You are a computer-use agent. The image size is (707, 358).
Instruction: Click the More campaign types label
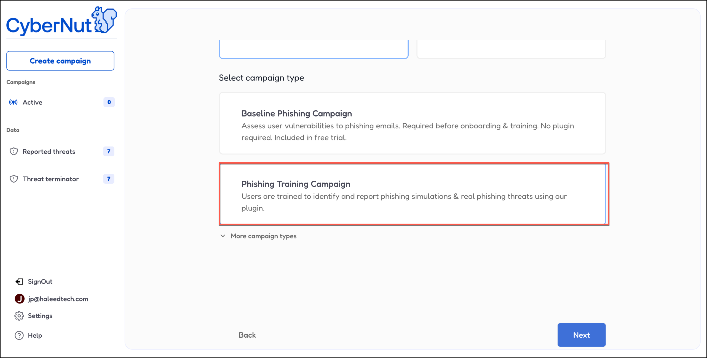click(263, 236)
